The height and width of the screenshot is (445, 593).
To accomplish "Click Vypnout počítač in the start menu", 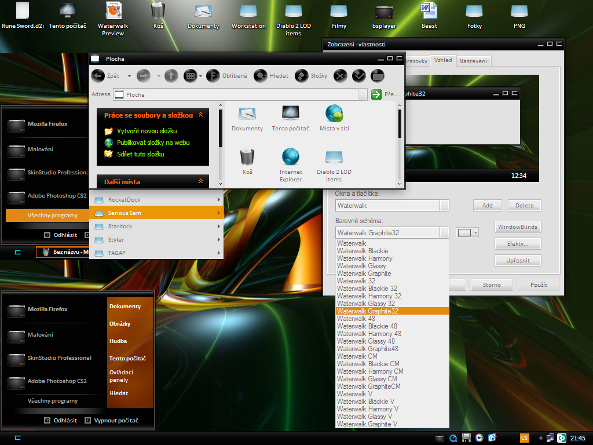I will click(112, 421).
